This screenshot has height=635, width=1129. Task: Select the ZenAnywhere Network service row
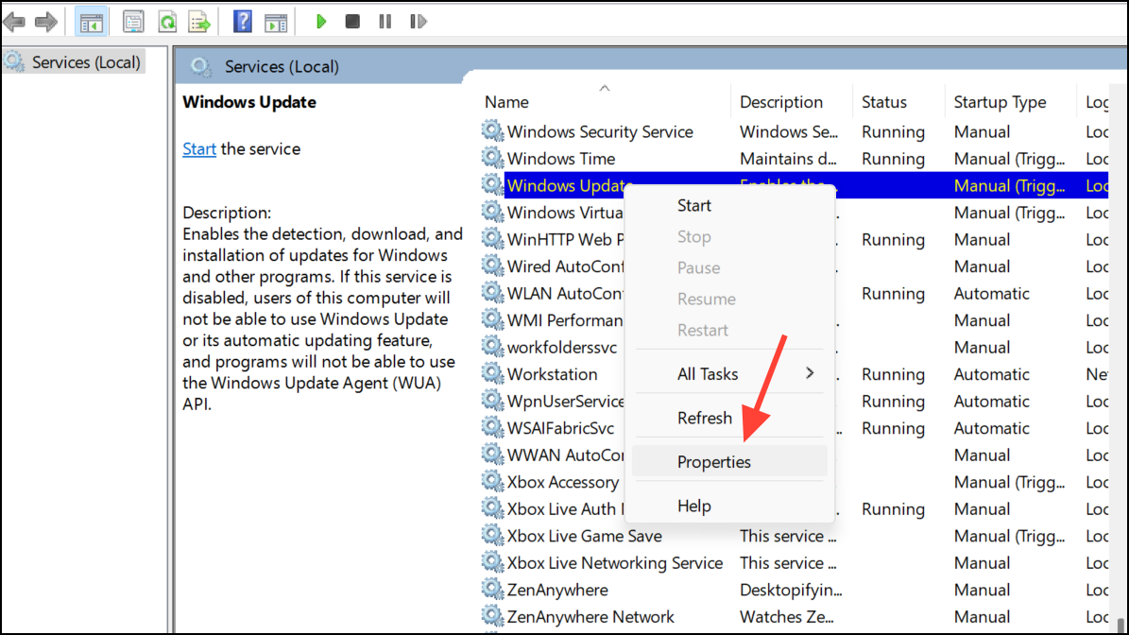590,617
